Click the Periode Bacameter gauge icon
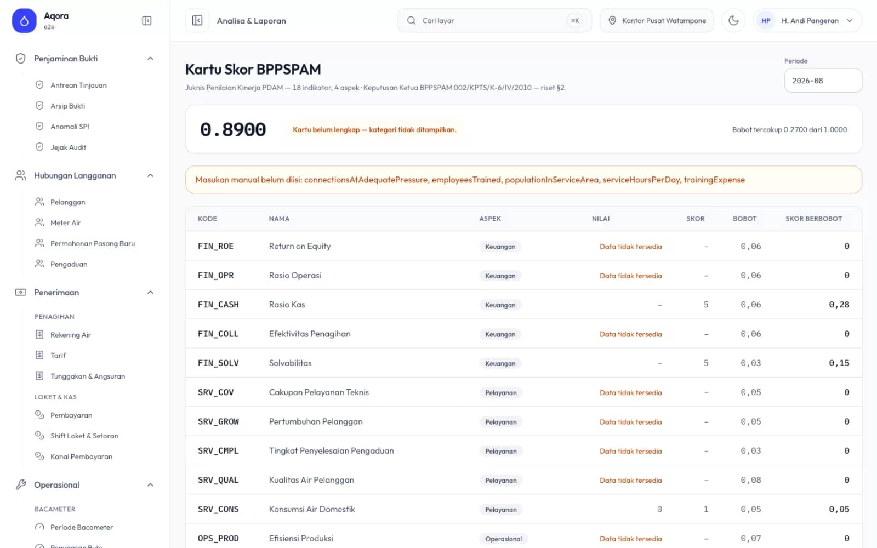Screen dimensions: 877x548 pos(39,527)
